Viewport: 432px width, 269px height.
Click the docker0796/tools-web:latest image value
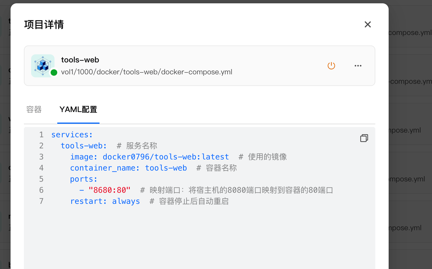[x=166, y=157]
